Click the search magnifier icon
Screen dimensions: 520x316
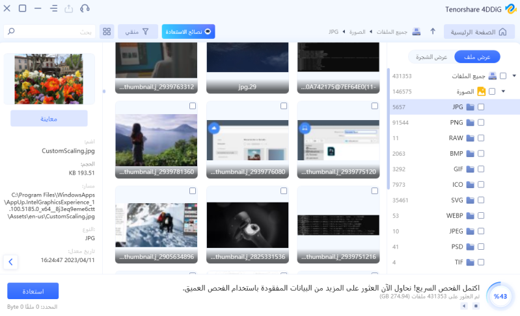pos(11,31)
